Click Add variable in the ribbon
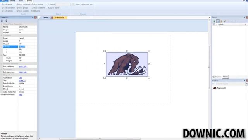The image size is (248, 140). (x=23, y=11)
